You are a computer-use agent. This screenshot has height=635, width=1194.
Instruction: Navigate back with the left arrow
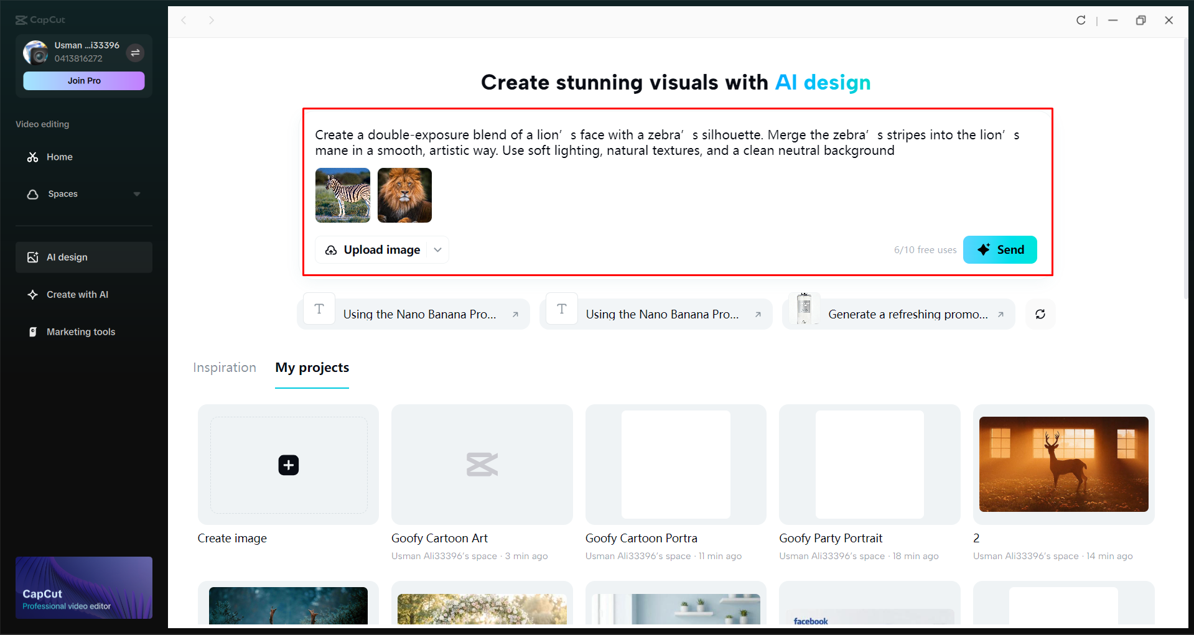click(184, 20)
